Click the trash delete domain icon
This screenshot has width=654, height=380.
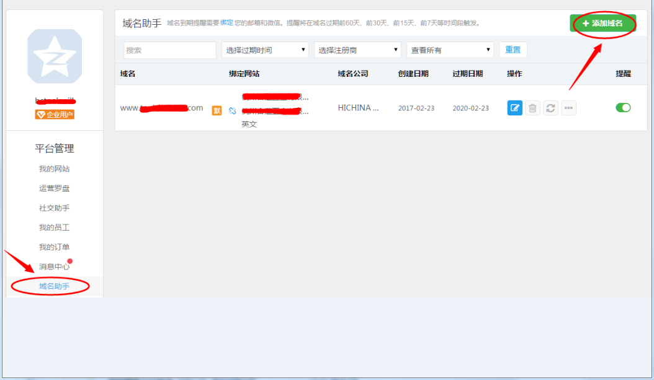tap(532, 108)
